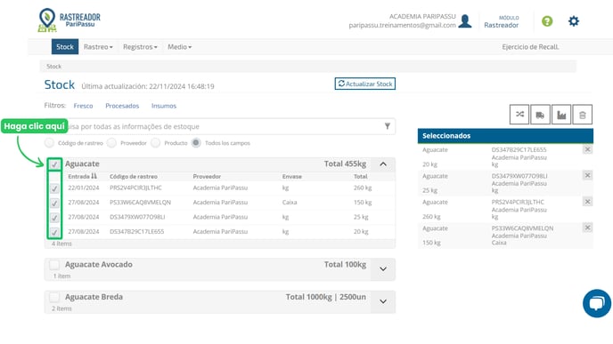Click the filter funnel icon in search

tap(387, 126)
